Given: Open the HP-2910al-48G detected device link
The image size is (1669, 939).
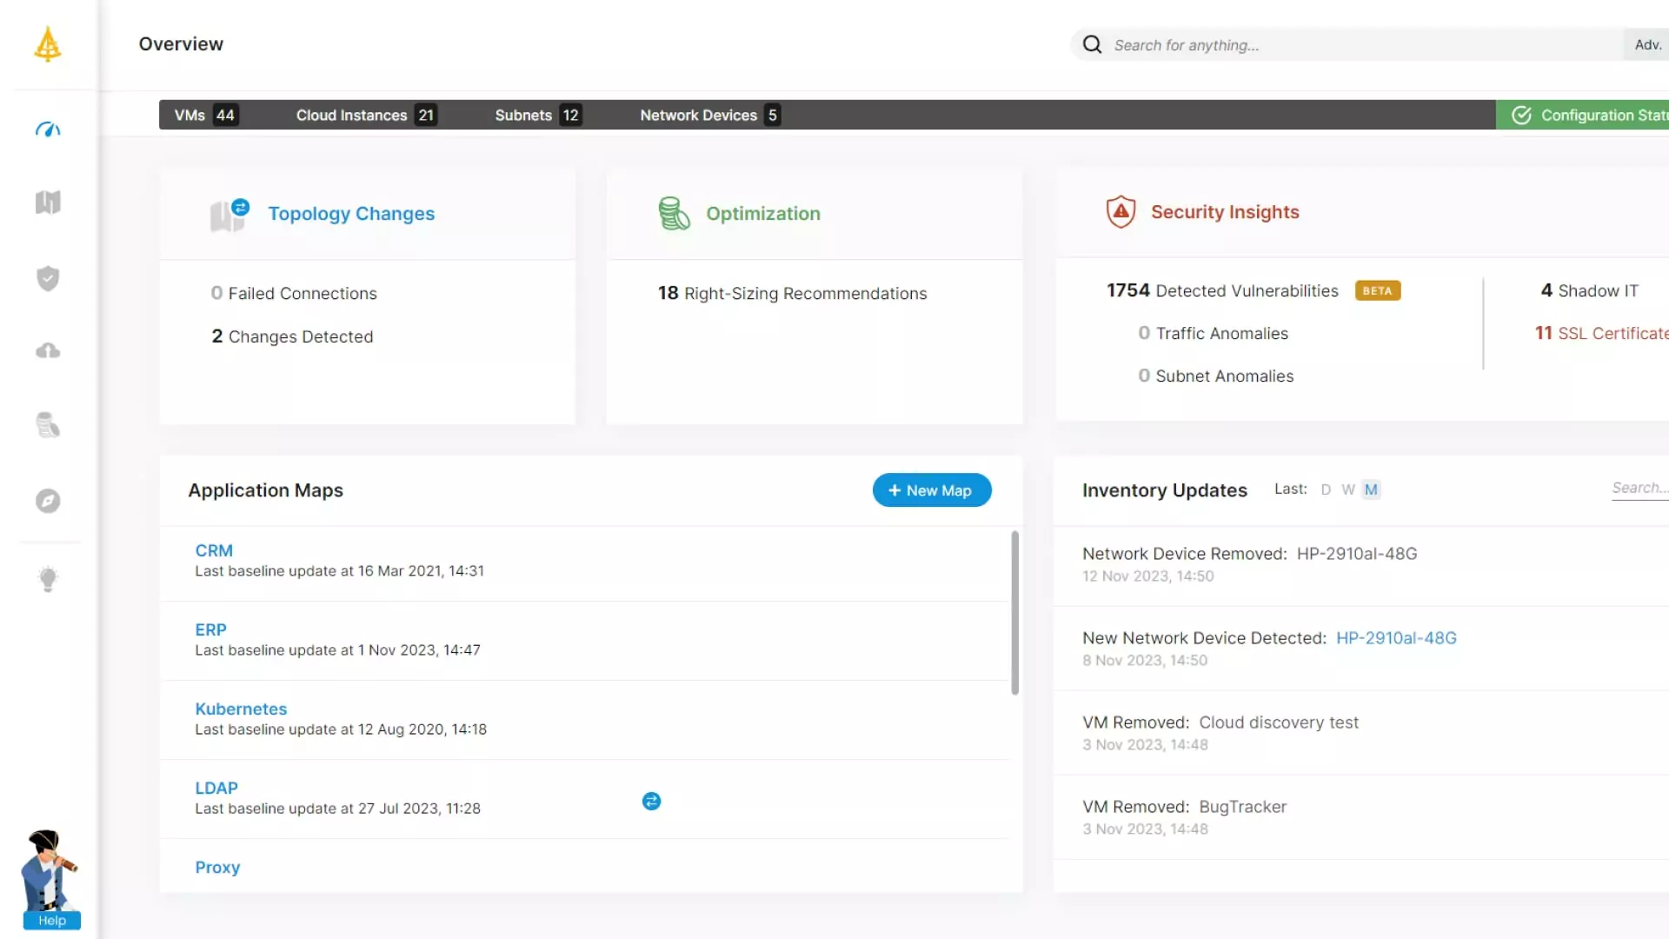Looking at the screenshot, I should click(1396, 638).
